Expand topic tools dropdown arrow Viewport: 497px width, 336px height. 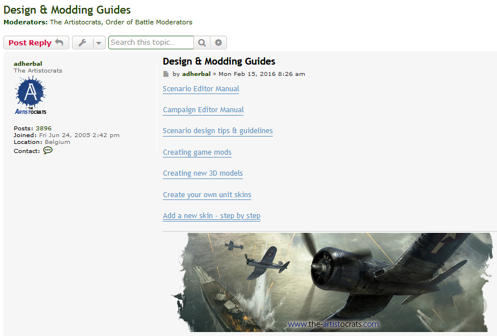coord(99,42)
